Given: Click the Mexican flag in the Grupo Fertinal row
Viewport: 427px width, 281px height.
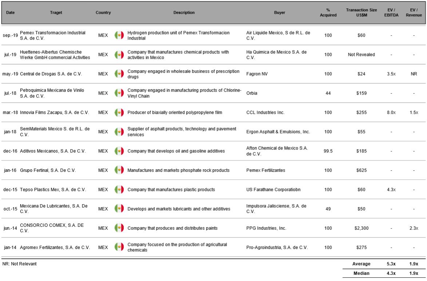Looking at the screenshot, I should coord(119,170).
